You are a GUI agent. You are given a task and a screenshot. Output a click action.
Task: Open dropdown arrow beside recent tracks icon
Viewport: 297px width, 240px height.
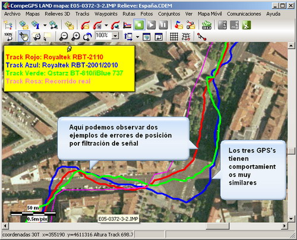click(106, 26)
